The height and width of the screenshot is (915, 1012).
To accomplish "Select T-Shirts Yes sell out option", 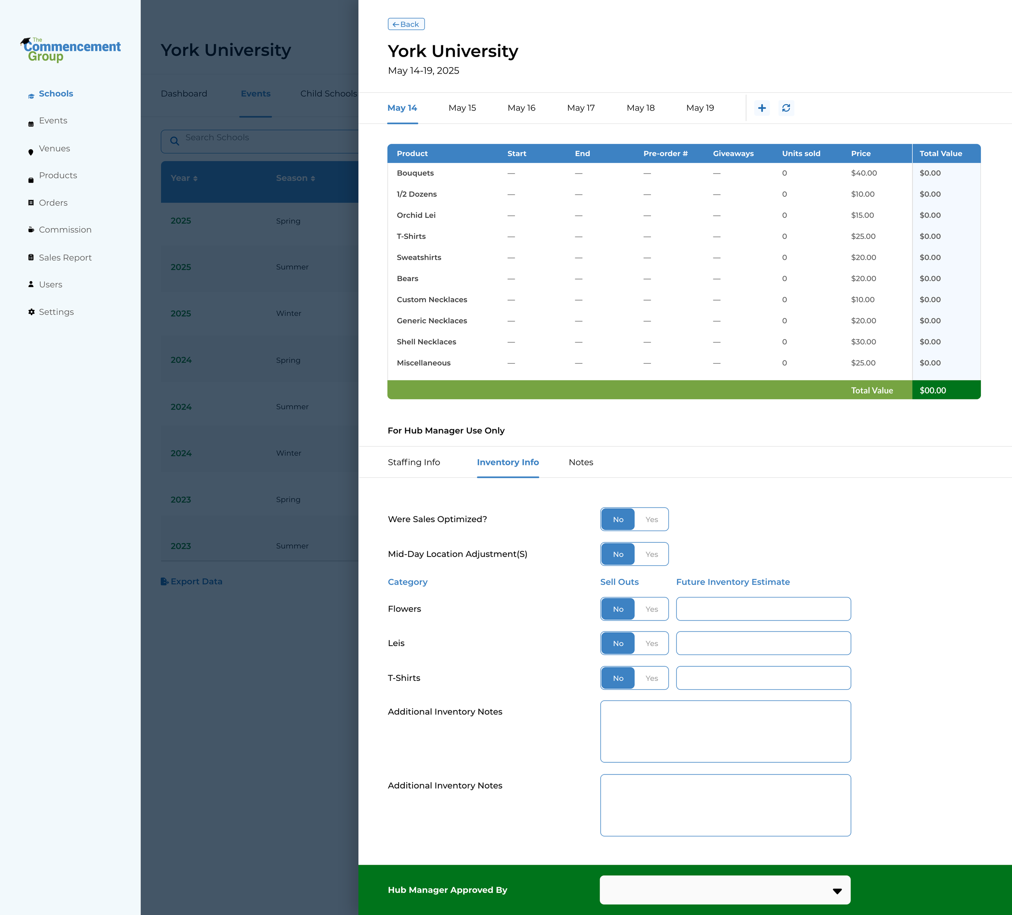I will (651, 678).
